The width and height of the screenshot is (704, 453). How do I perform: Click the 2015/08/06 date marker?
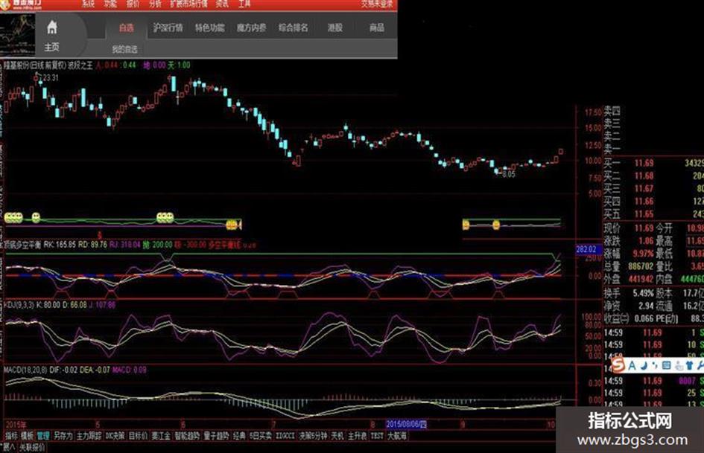(x=406, y=424)
